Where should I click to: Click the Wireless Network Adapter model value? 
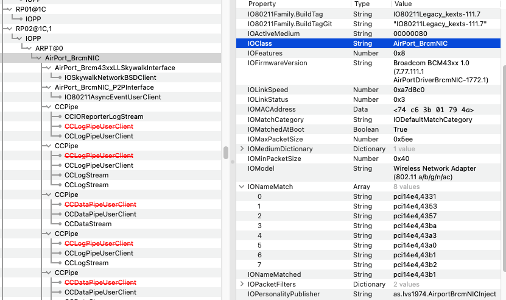click(x=435, y=173)
